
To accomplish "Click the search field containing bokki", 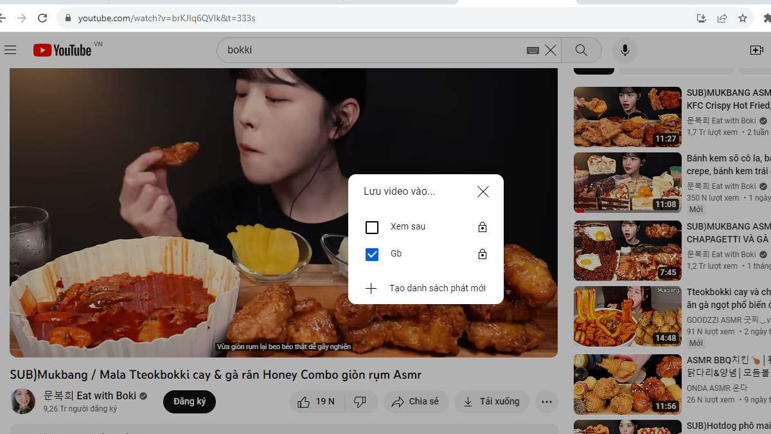I will click(373, 50).
